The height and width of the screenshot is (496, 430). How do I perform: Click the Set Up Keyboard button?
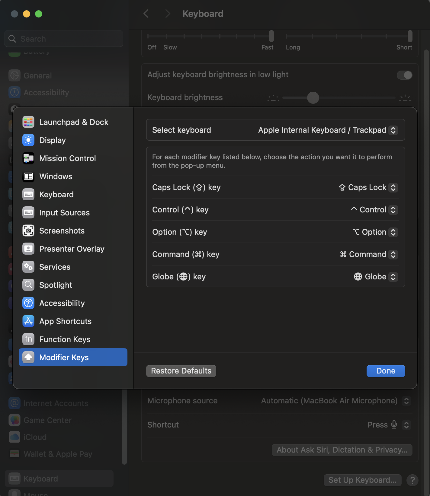(x=363, y=480)
